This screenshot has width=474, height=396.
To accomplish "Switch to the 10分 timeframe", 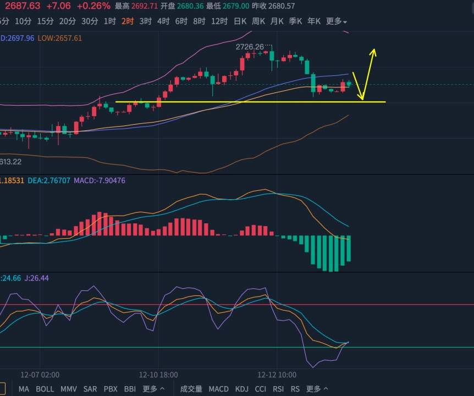I will click(23, 21).
